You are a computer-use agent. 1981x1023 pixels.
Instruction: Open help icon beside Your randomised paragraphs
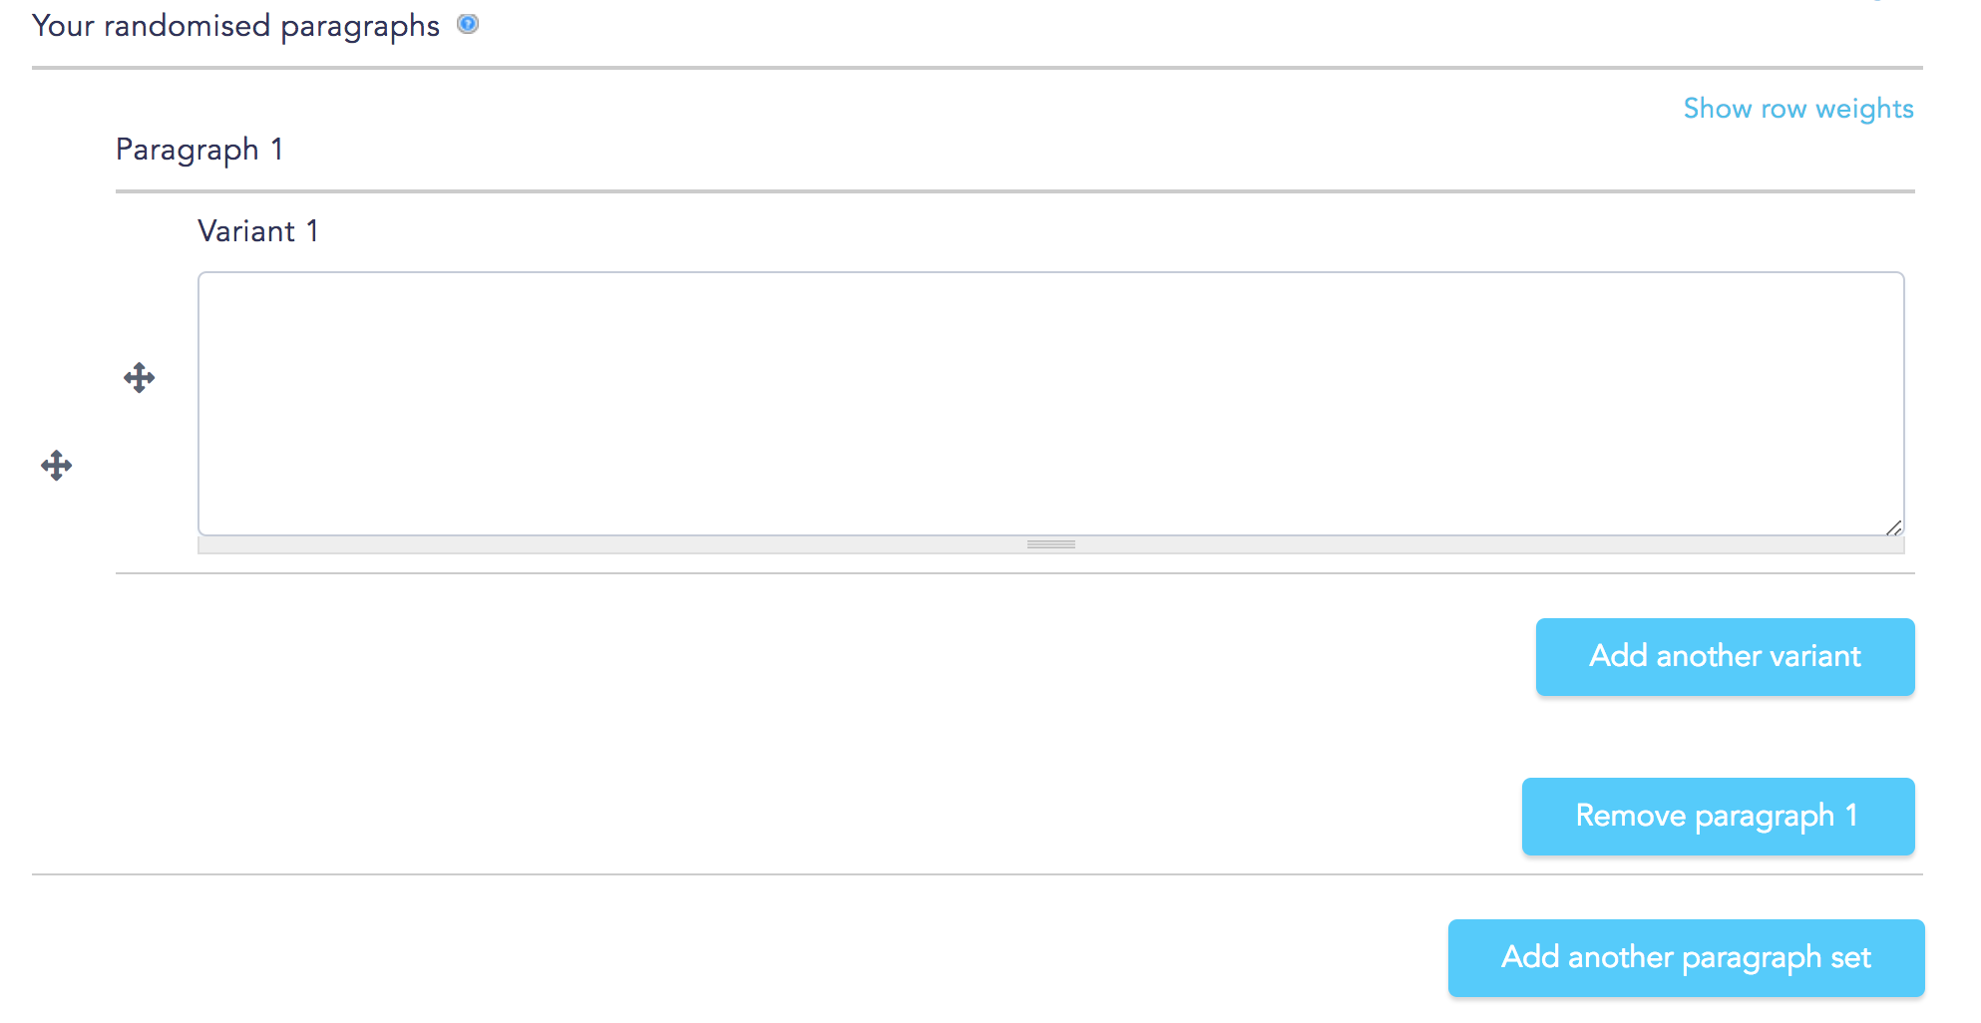point(468,24)
